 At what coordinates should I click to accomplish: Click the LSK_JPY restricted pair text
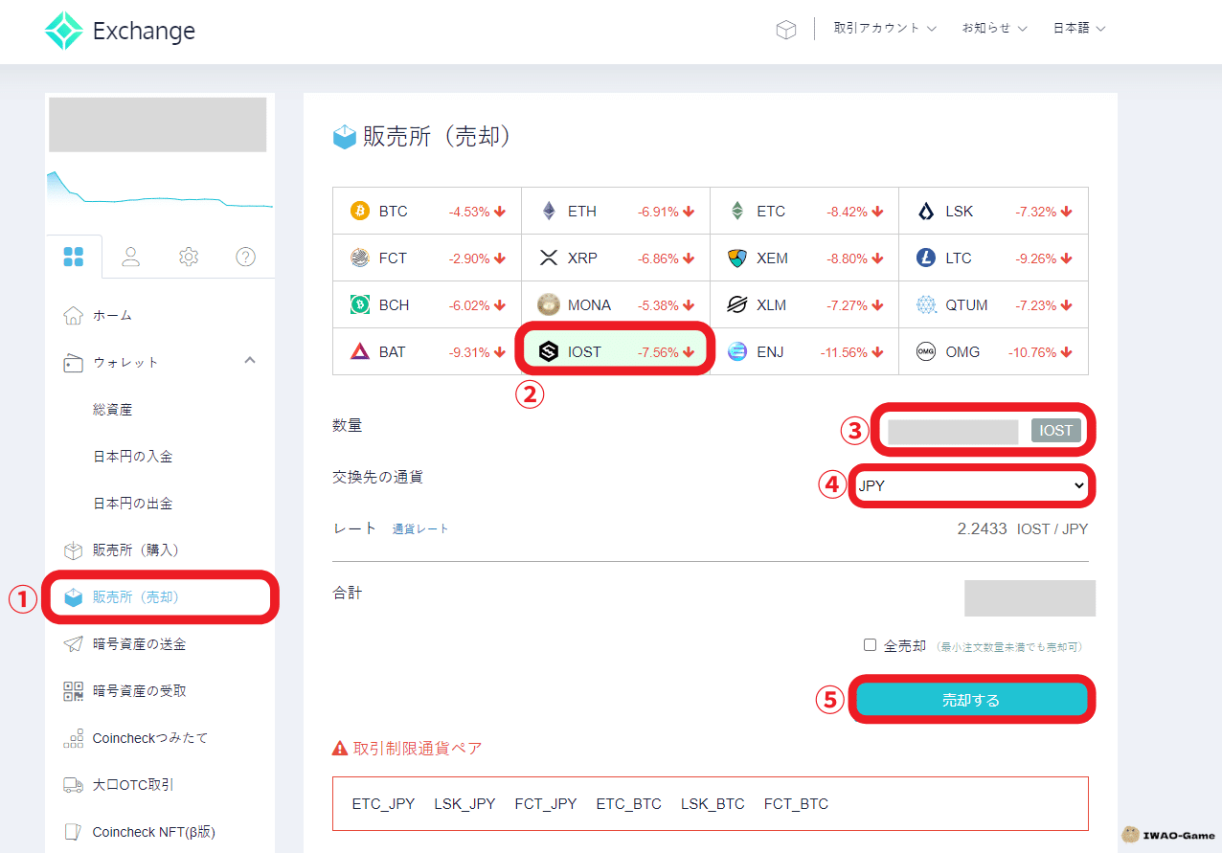point(464,803)
